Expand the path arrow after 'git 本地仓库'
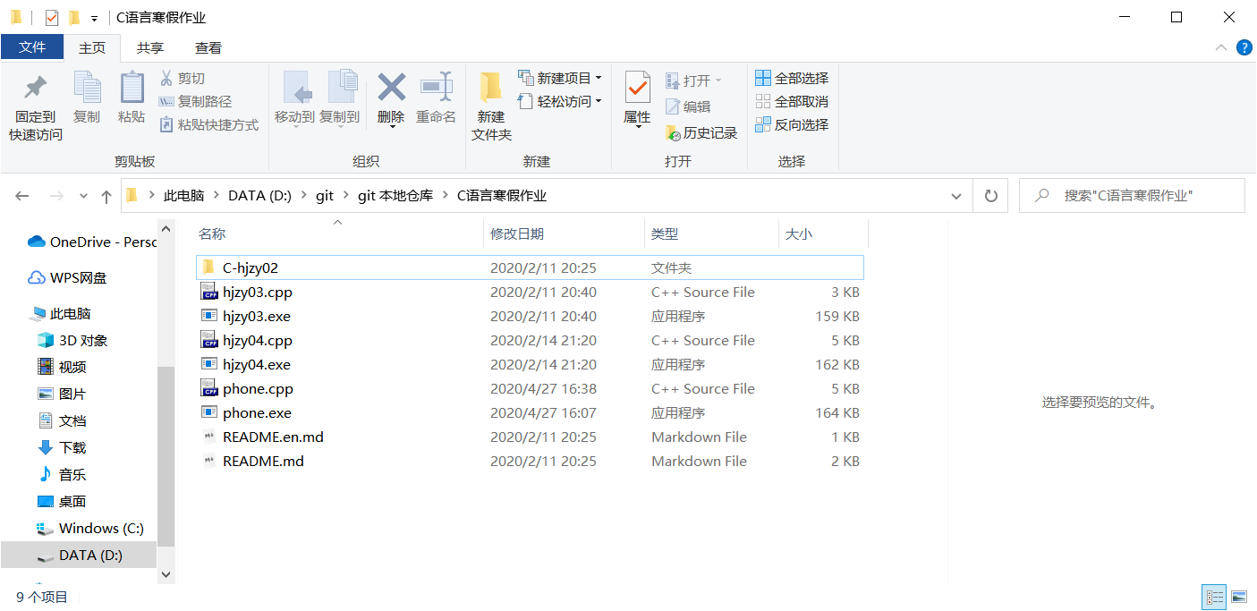1257x611 pixels. (445, 196)
